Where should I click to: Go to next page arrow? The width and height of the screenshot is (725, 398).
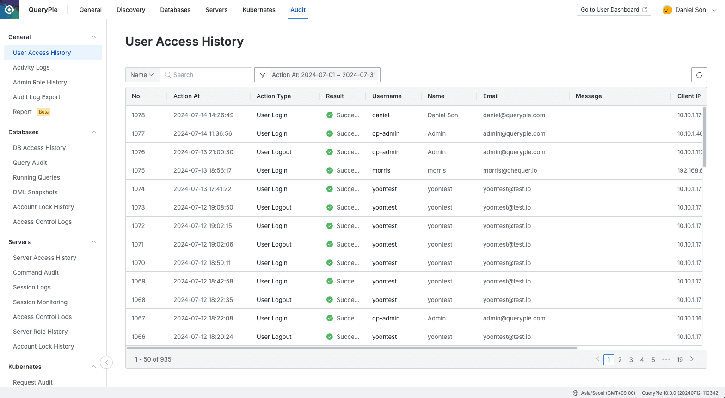(692, 359)
